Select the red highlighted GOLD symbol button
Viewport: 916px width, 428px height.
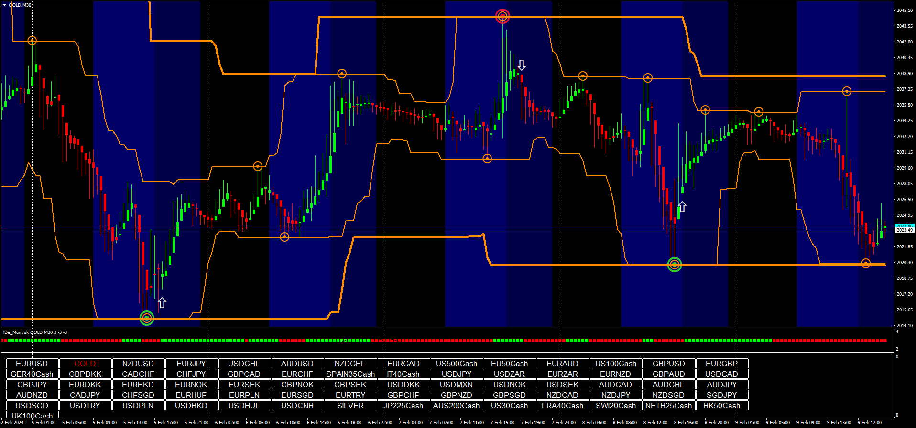click(85, 364)
